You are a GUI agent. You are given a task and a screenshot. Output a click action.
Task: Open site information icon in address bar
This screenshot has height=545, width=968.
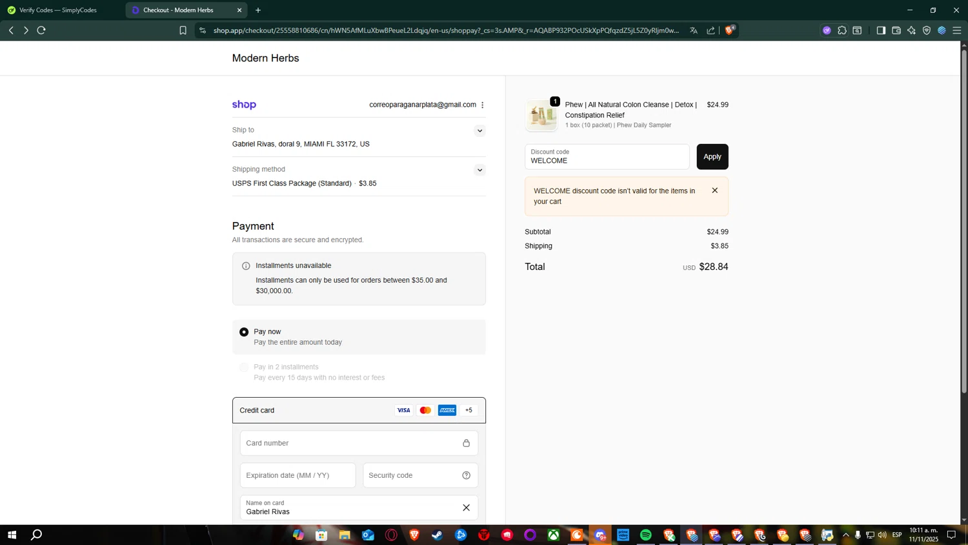pyautogui.click(x=203, y=30)
